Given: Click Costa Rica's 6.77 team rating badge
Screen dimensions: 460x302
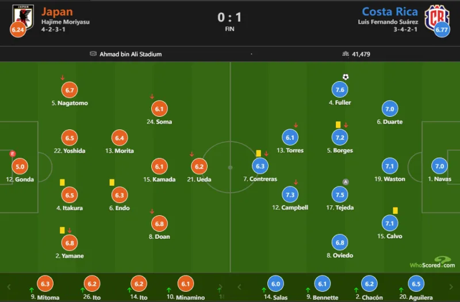Looking at the screenshot, I should [x=442, y=29].
